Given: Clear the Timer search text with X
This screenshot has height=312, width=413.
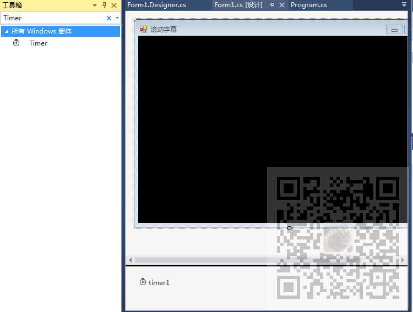Looking at the screenshot, I should [109, 18].
